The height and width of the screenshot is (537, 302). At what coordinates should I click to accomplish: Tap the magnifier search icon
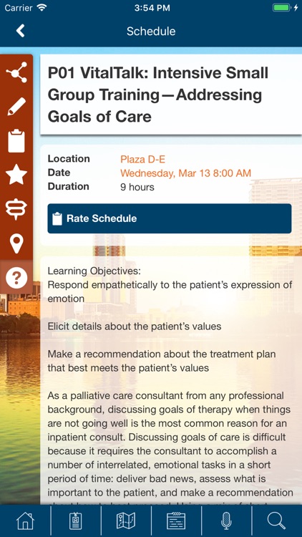point(276,521)
